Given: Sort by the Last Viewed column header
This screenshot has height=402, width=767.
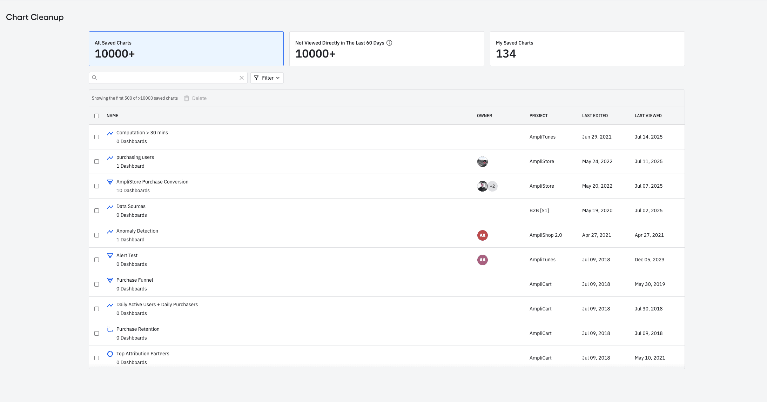Looking at the screenshot, I should (648, 116).
